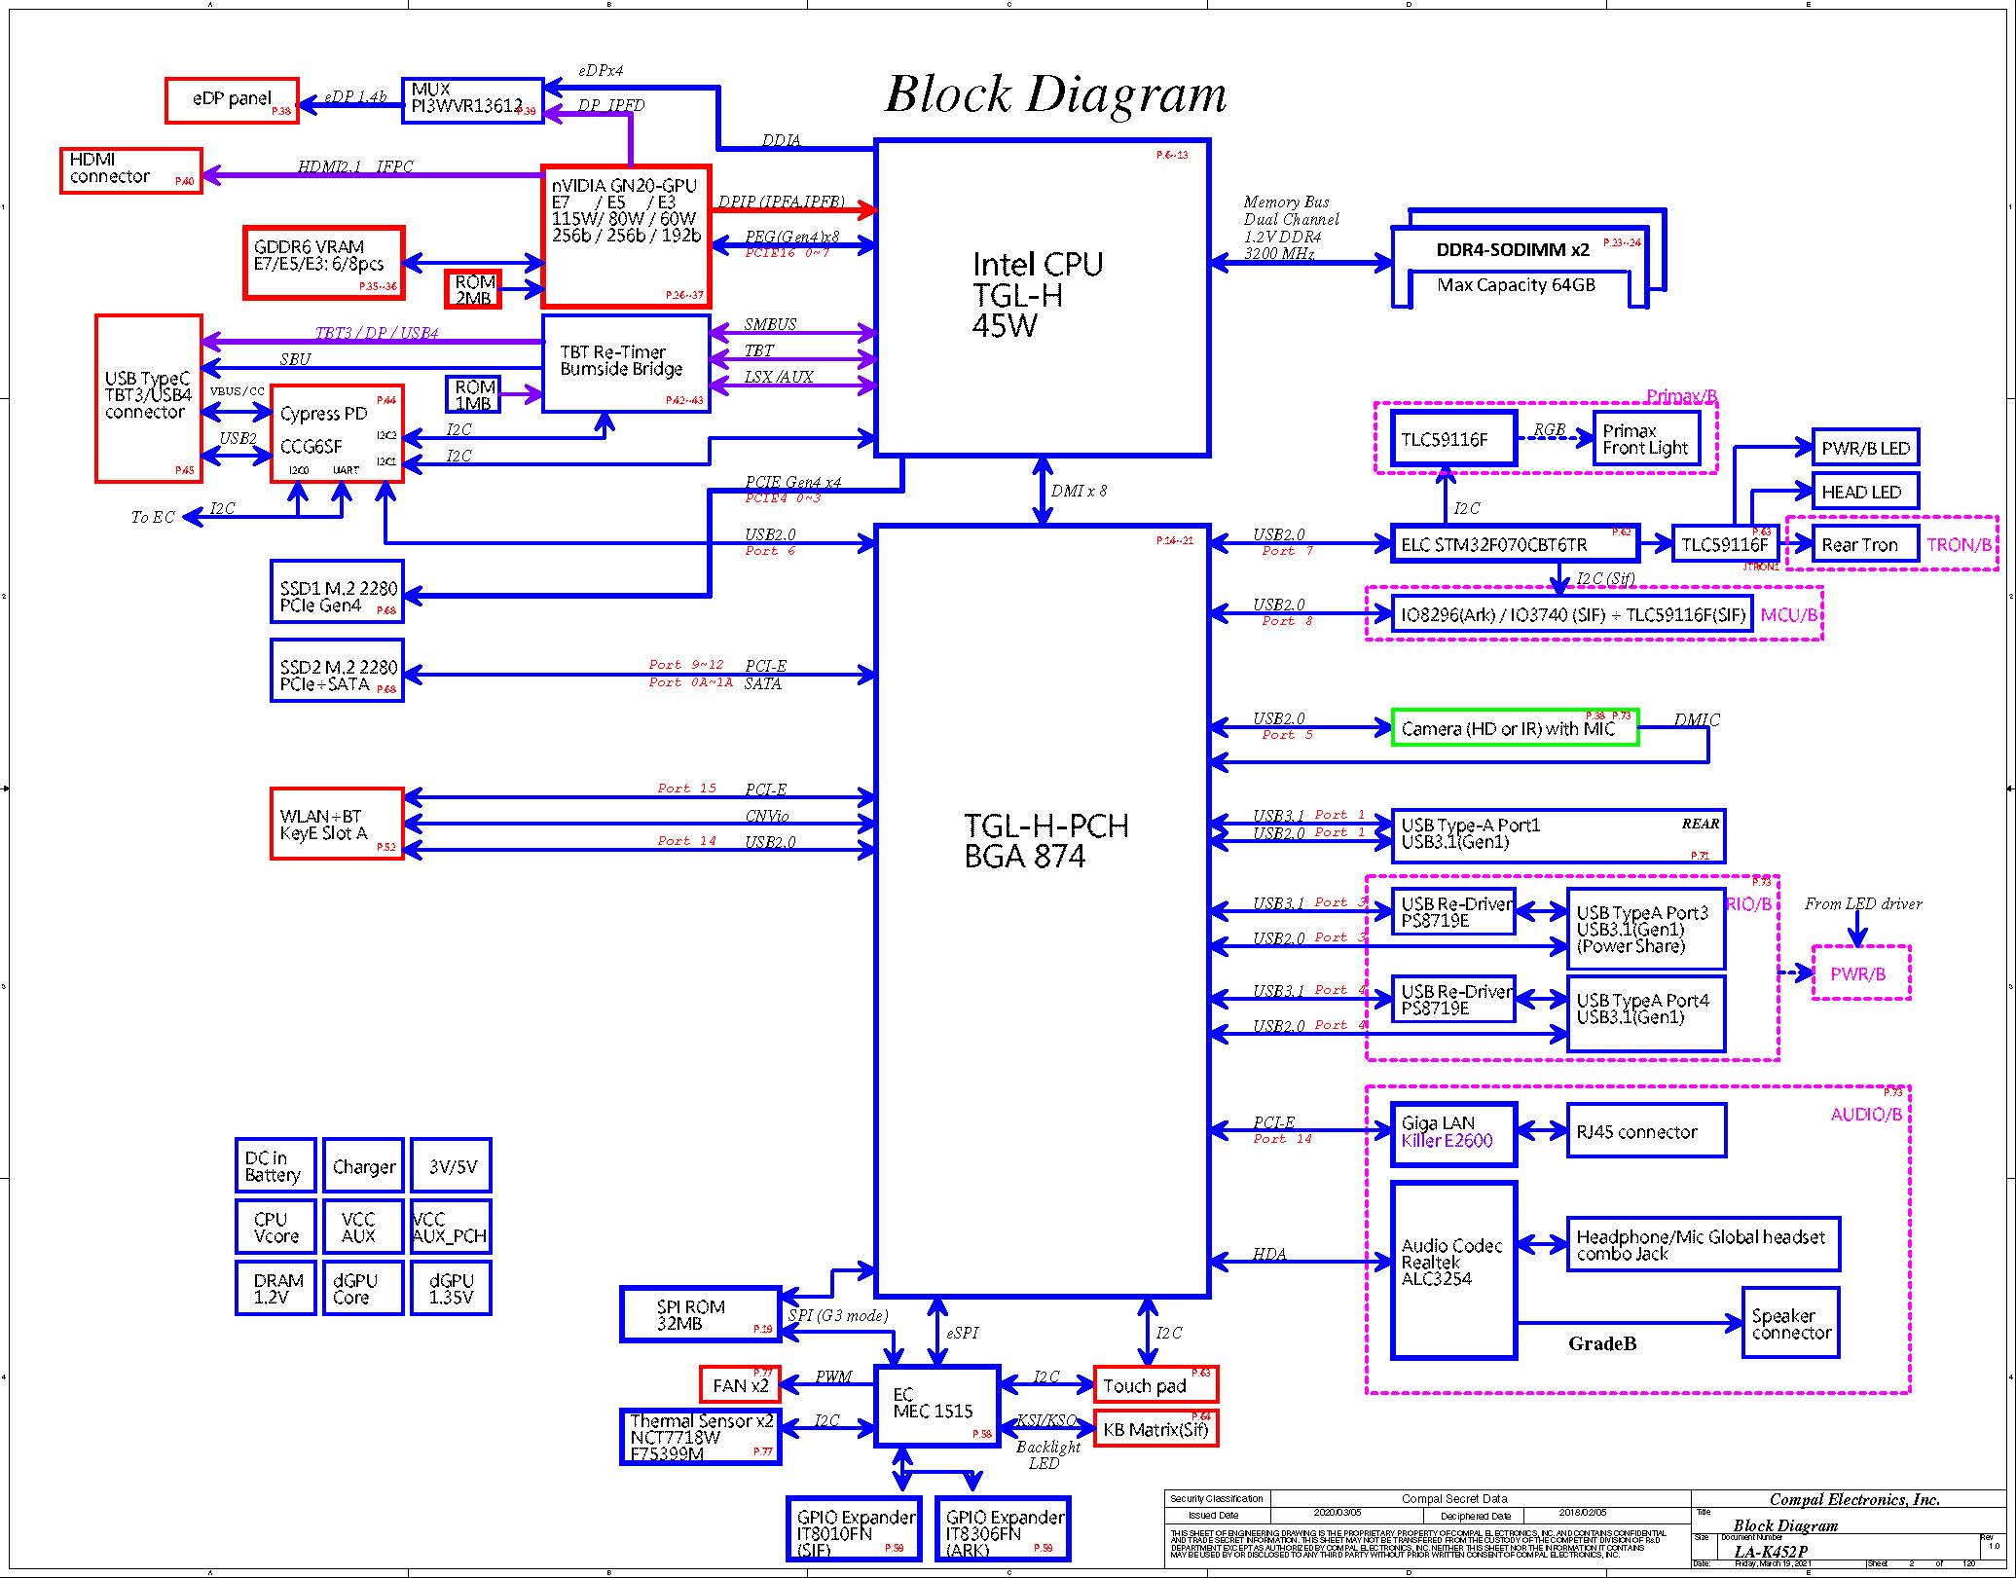The height and width of the screenshot is (1578, 2016).
Task: Click the nVIDIA GN20-GPU block
Action: [x=625, y=236]
